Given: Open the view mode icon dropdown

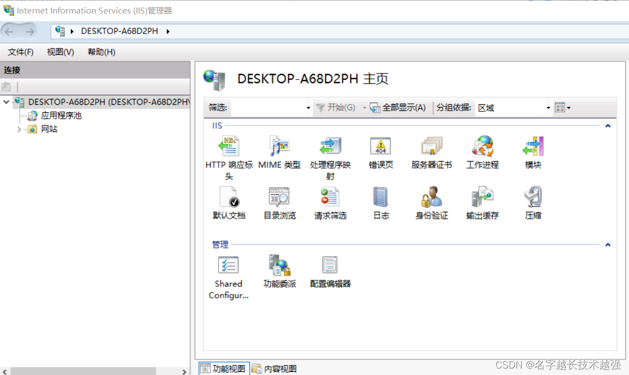Looking at the screenshot, I should tap(563, 108).
